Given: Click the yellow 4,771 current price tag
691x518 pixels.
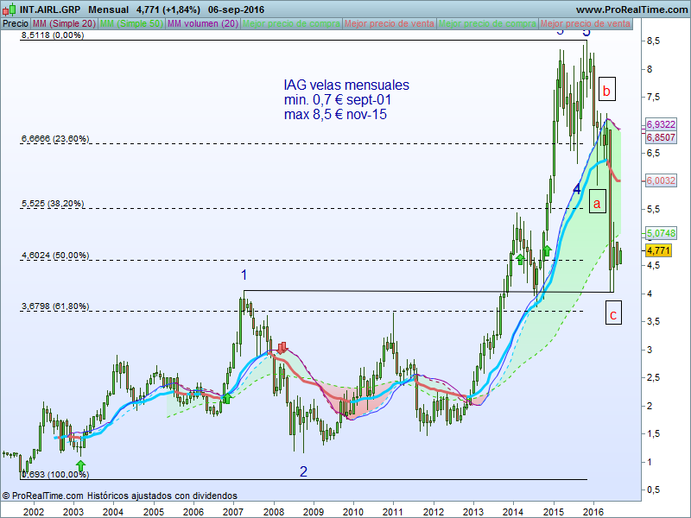Looking at the screenshot, I should (x=658, y=250).
